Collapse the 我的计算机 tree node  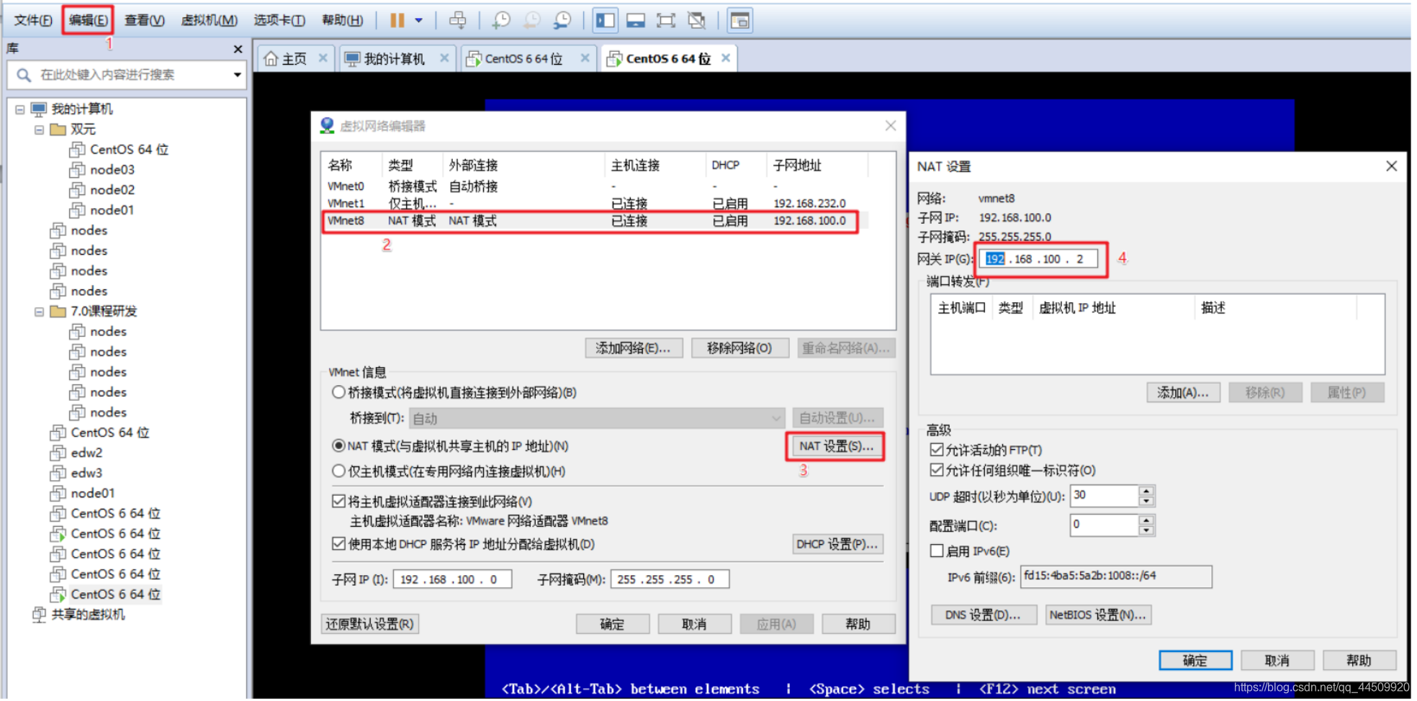[x=20, y=109]
